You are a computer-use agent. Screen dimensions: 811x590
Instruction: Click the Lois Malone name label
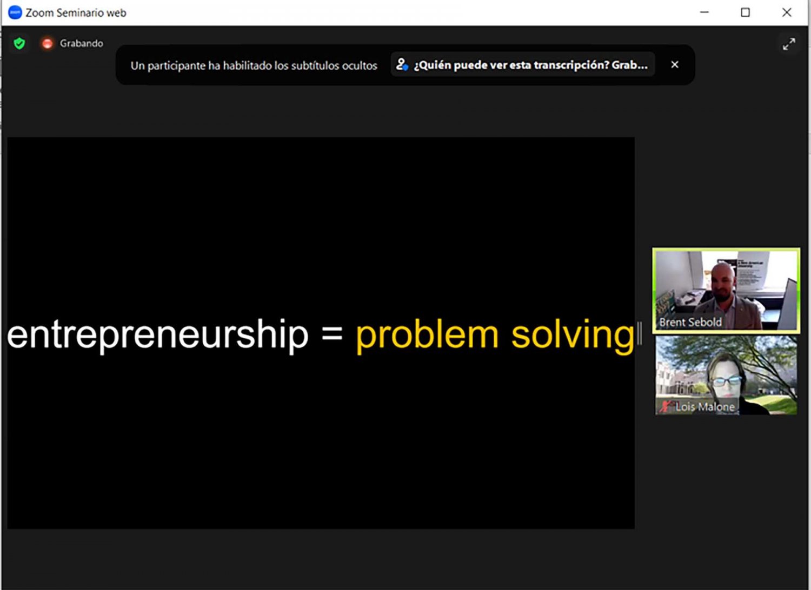704,407
